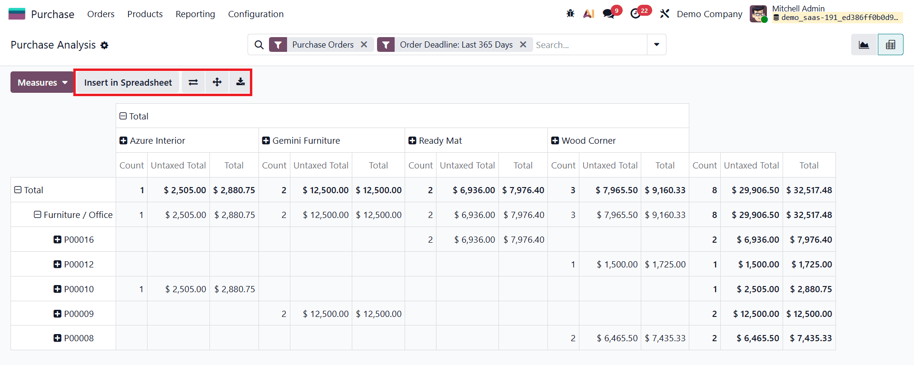Image resolution: width=914 pixels, height=365 pixels.
Task: Expand all pivot rows and columns
Action: pos(217,82)
